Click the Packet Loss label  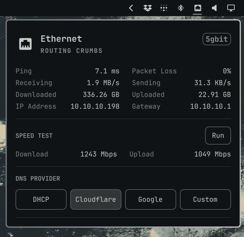tap(155, 71)
